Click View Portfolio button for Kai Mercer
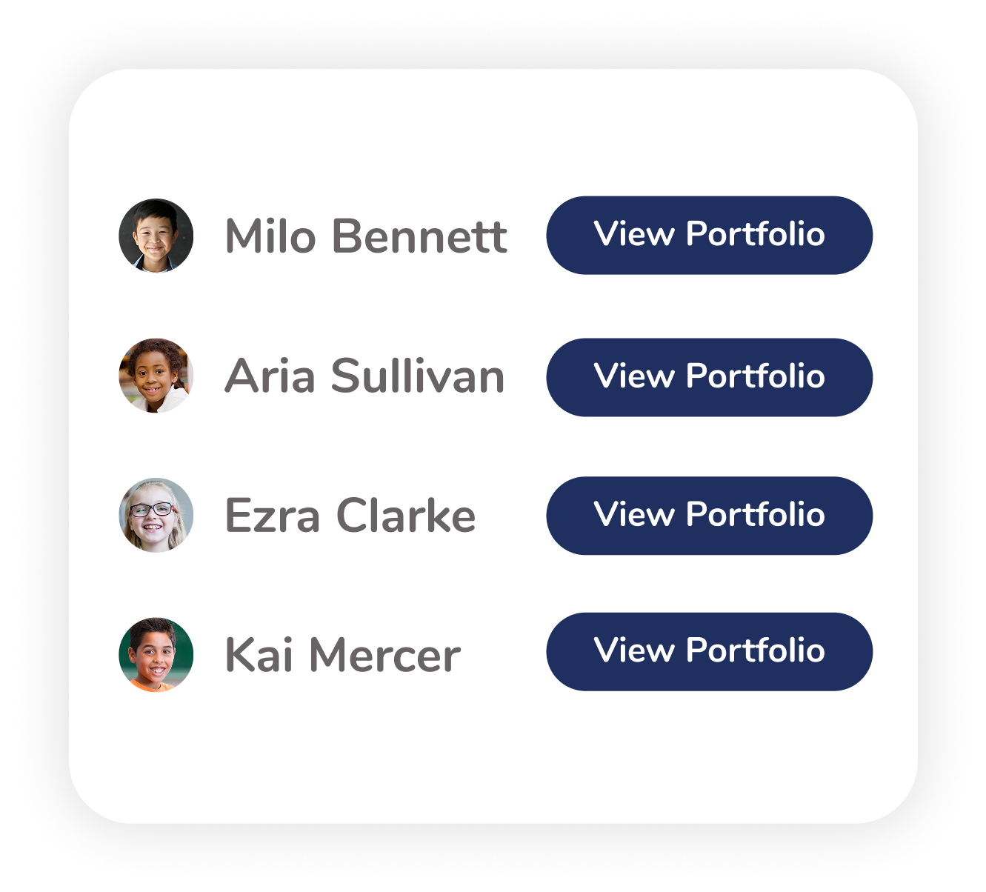Image resolution: width=986 pixels, height=892 pixels. click(709, 651)
